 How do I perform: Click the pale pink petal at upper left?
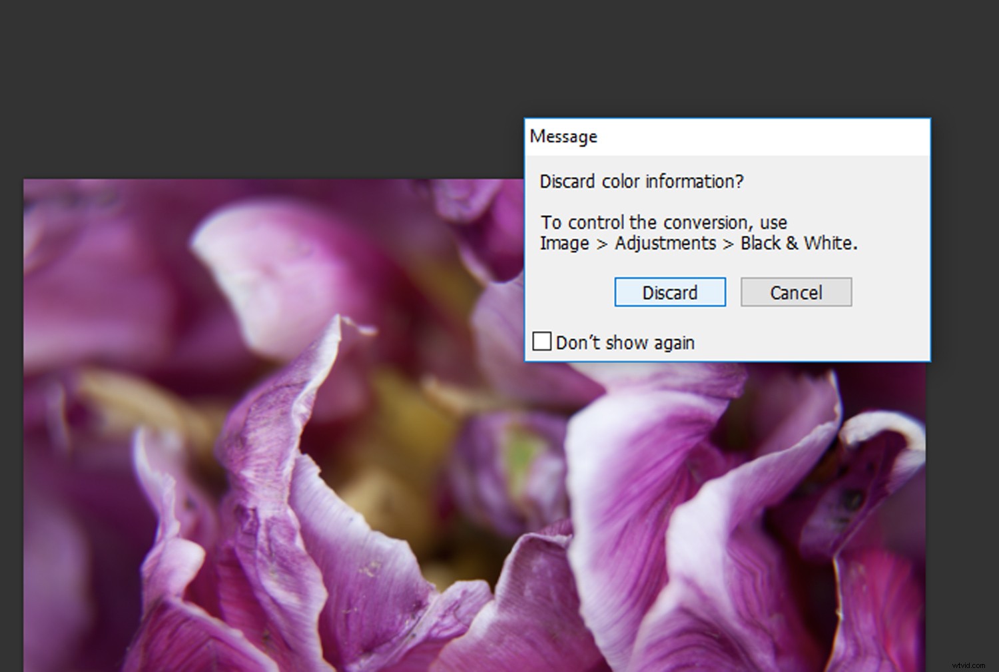pos(266,266)
